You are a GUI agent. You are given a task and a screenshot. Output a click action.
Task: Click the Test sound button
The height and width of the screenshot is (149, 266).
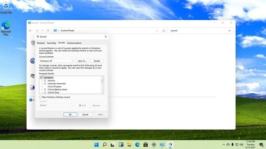83,105
